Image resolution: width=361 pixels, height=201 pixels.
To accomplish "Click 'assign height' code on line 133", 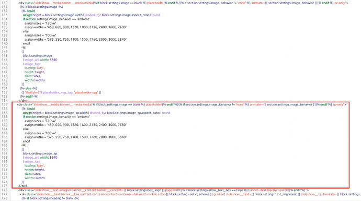I will pos(91,15).
